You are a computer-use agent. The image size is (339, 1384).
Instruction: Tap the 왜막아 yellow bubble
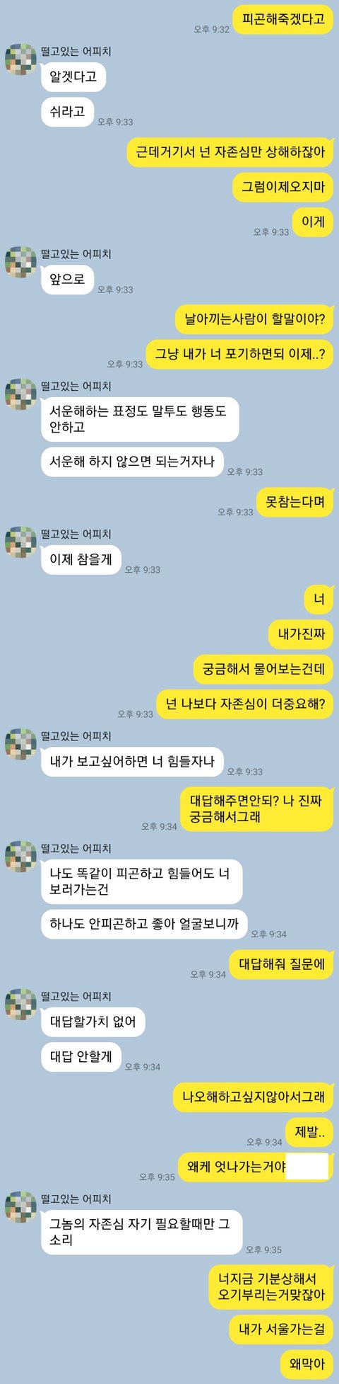point(307,1363)
